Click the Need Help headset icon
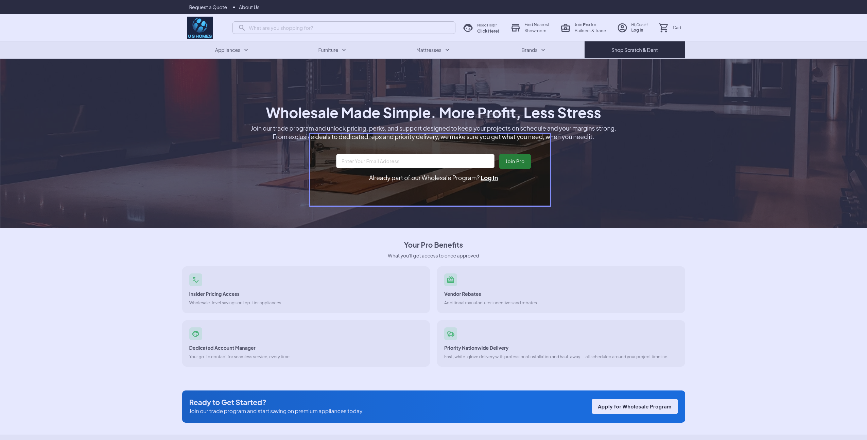This screenshot has height=440, width=867. 468,28
